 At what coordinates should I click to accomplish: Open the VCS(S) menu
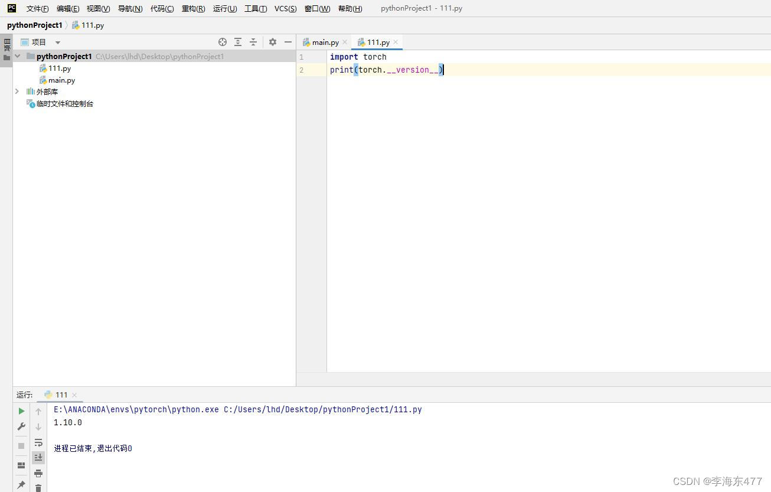pyautogui.click(x=285, y=8)
